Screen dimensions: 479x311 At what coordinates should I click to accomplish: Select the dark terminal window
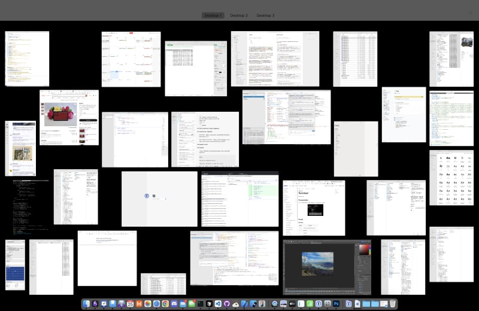pos(31,207)
